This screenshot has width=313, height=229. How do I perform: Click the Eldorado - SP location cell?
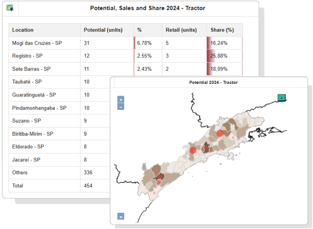click(x=27, y=147)
